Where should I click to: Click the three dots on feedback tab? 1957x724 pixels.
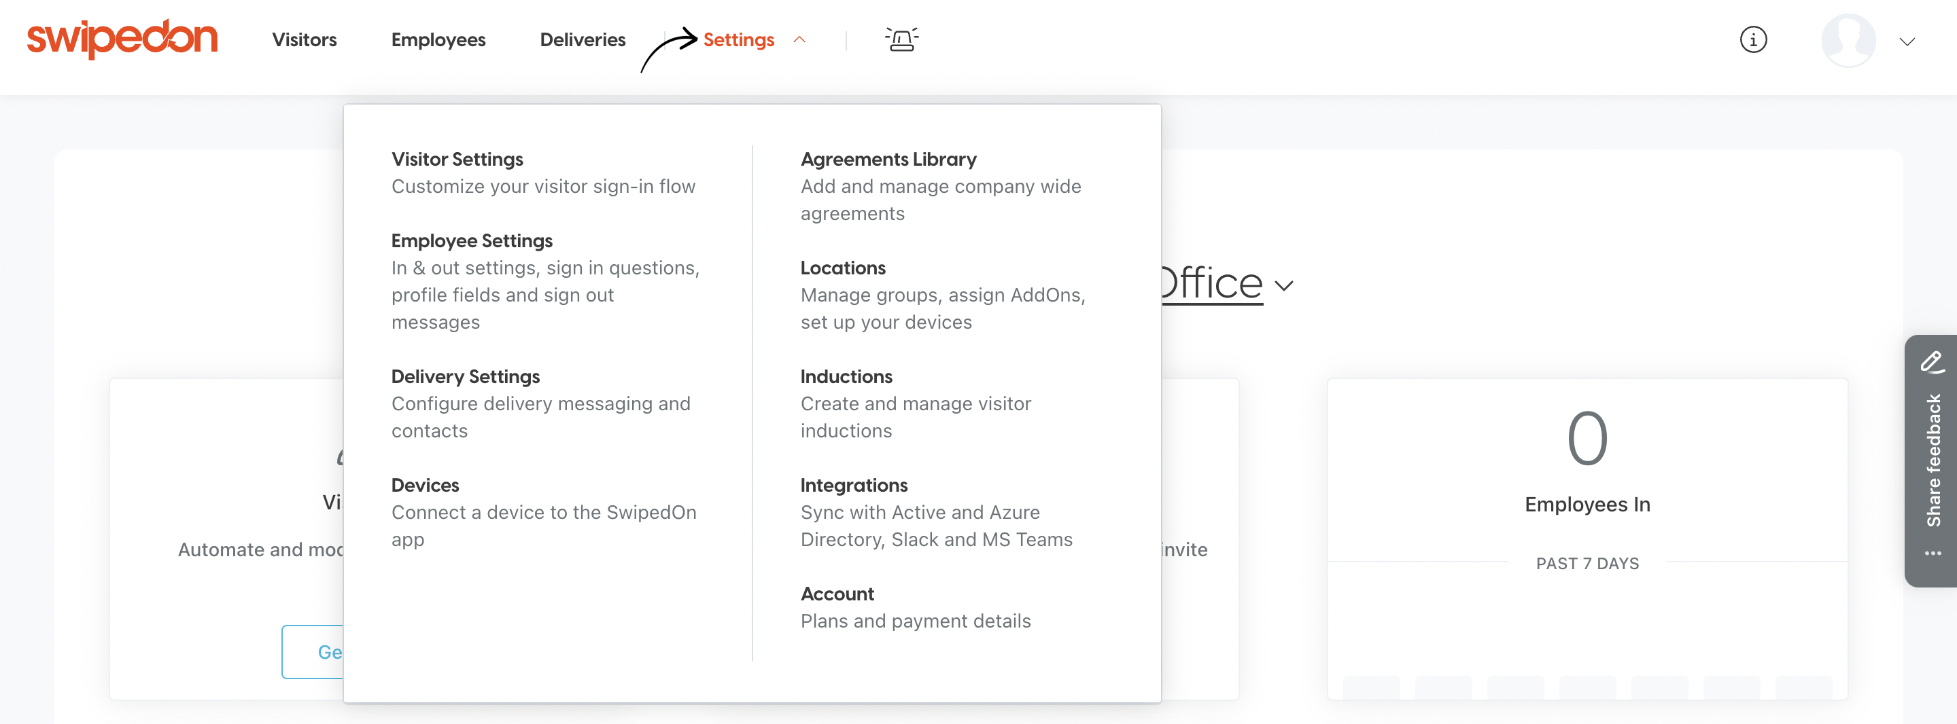pyautogui.click(x=1933, y=554)
